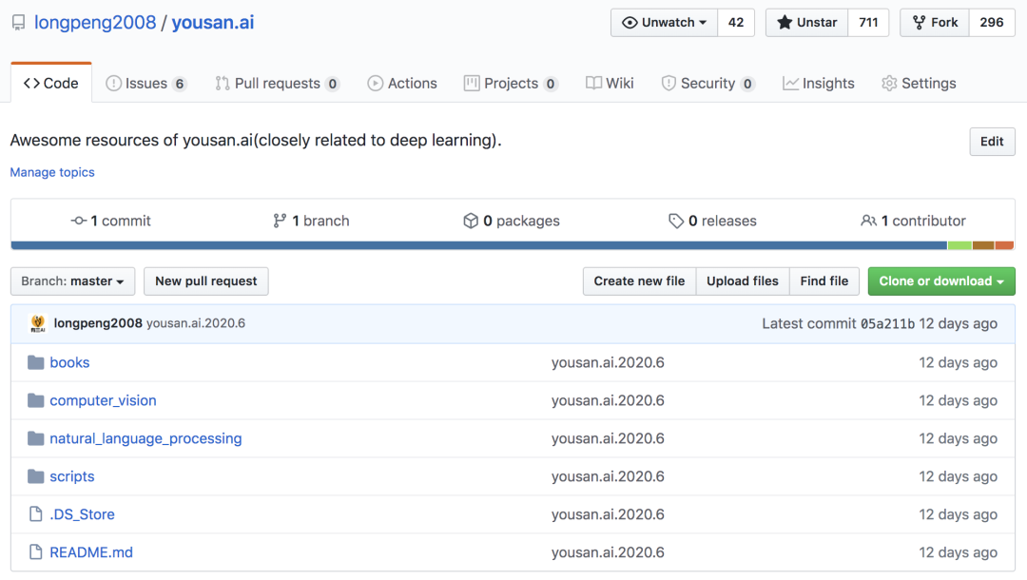Switch to the Pull requests tab
Screen dimensions: 1027x580
point(277,83)
